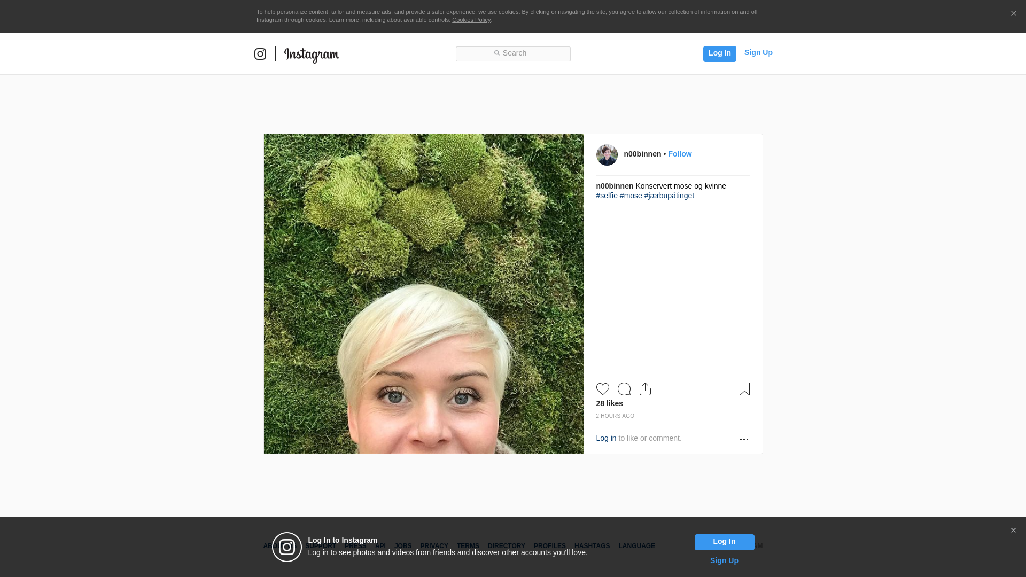Open the API footer link

(380, 546)
